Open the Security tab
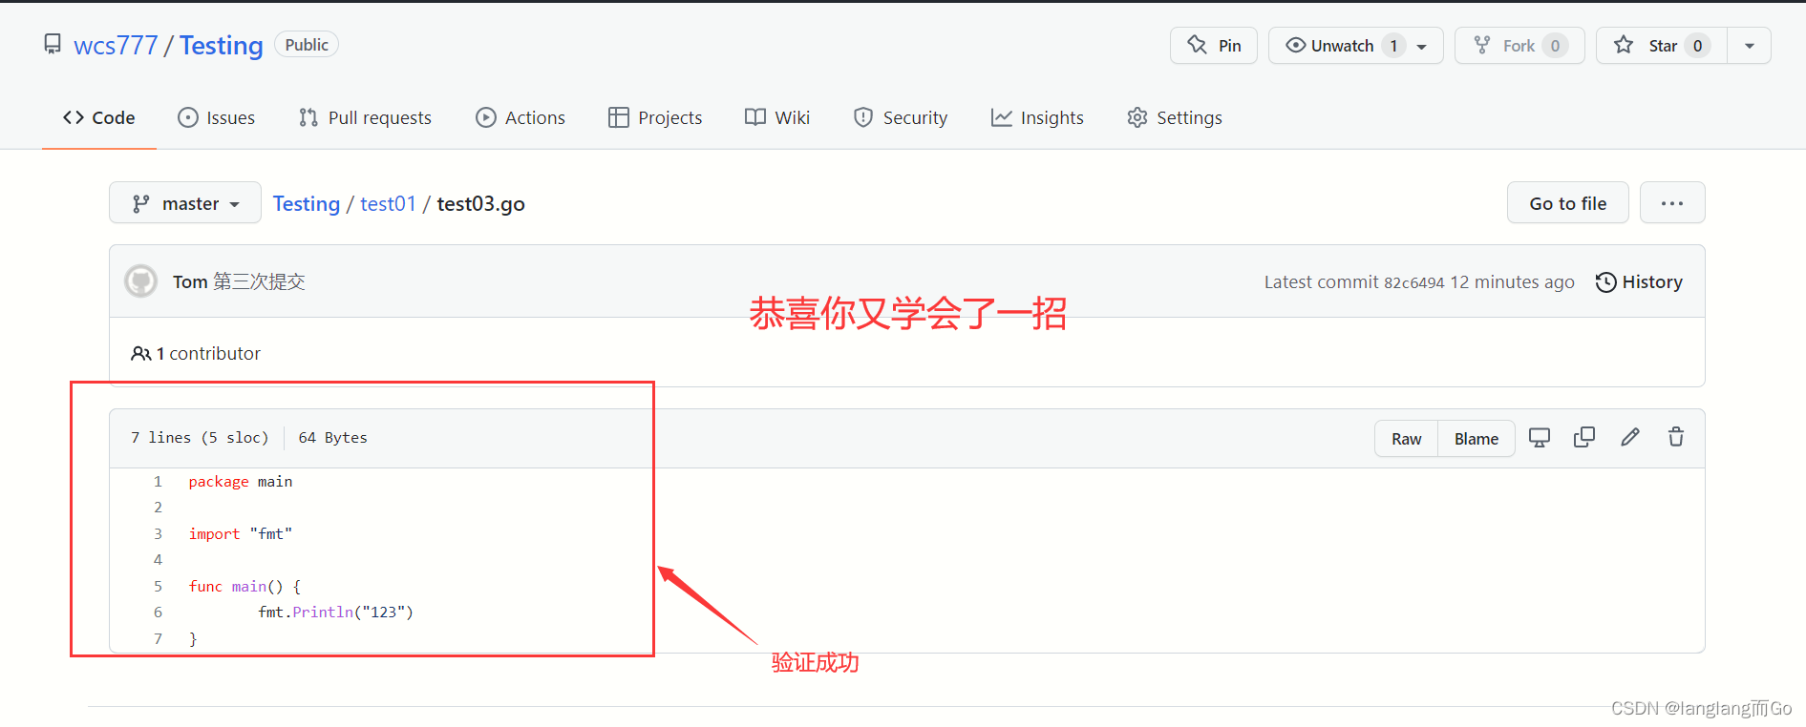 point(901,117)
